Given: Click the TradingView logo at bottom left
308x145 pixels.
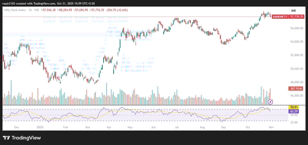Looking at the screenshot, I should pos(22,138).
